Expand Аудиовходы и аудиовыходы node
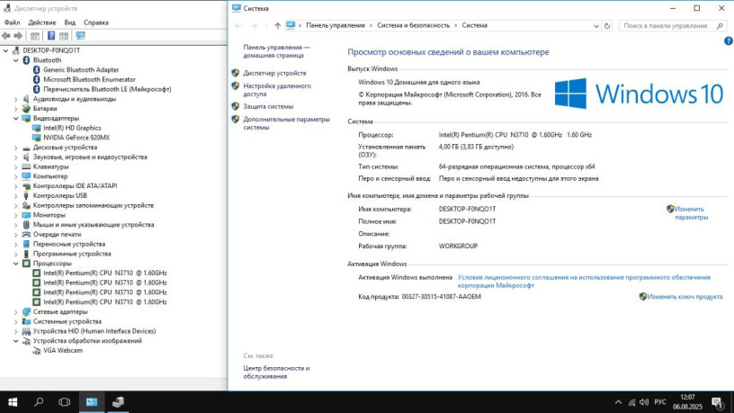 (16, 99)
